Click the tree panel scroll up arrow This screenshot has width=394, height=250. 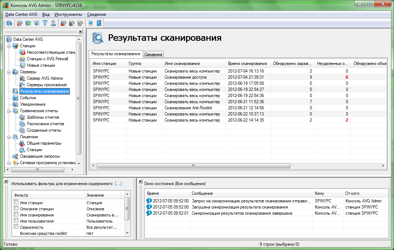pyautogui.click(x=79, y=39)
